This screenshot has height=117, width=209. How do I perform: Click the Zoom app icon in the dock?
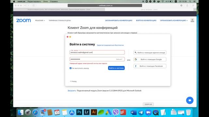pos(148,112)
